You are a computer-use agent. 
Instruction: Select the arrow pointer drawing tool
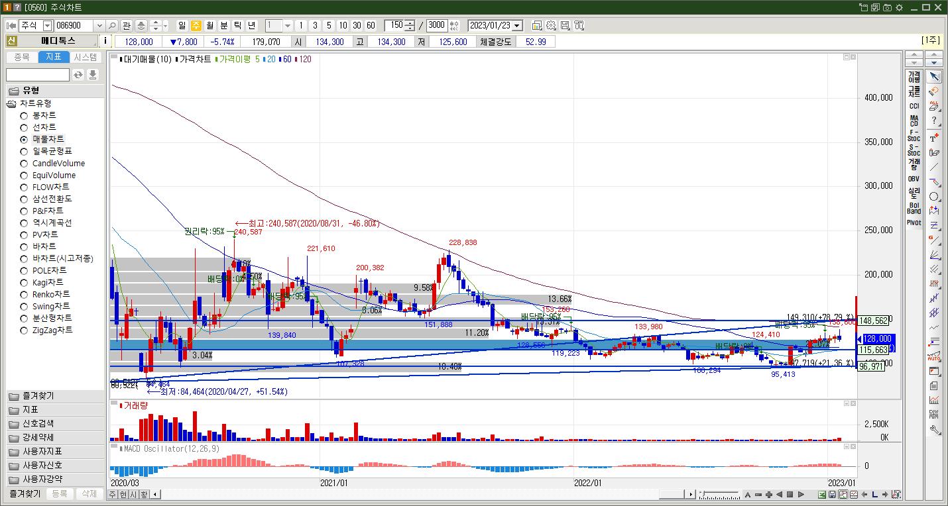[x=934, y=77]
